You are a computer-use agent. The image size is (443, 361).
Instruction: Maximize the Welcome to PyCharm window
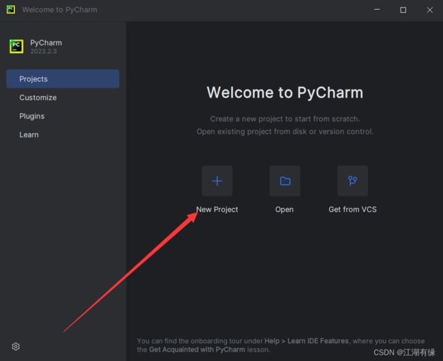pyautogui.click(x=403, y=10)
